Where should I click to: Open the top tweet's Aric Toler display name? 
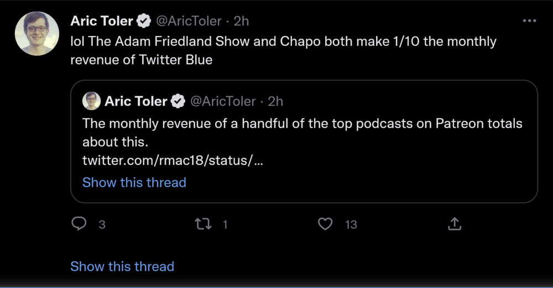click(x=102, y=22)
